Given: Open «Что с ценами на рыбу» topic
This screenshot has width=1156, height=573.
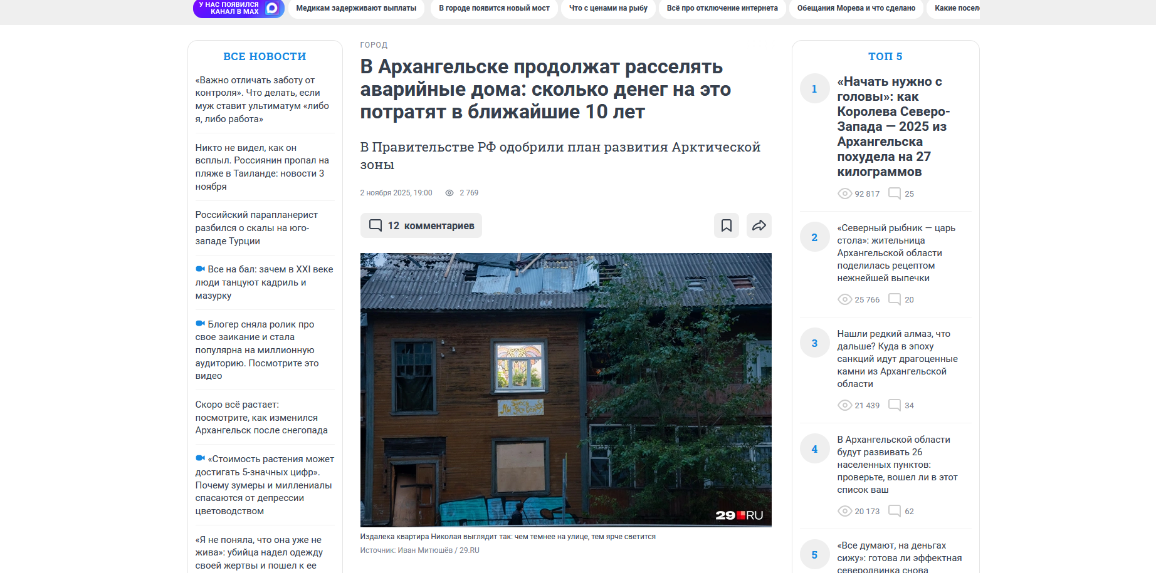Looking at the screenshot, I should click(x=608, y=8).
